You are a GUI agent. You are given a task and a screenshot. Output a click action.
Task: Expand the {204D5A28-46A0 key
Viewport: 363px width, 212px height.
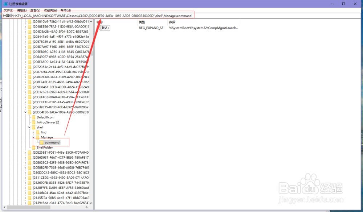click(25, 32)
